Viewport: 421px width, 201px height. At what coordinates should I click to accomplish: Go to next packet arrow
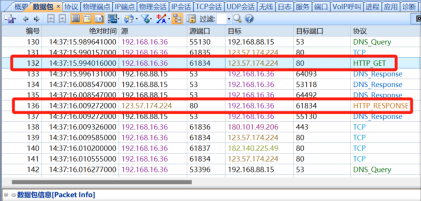(37, 19)
